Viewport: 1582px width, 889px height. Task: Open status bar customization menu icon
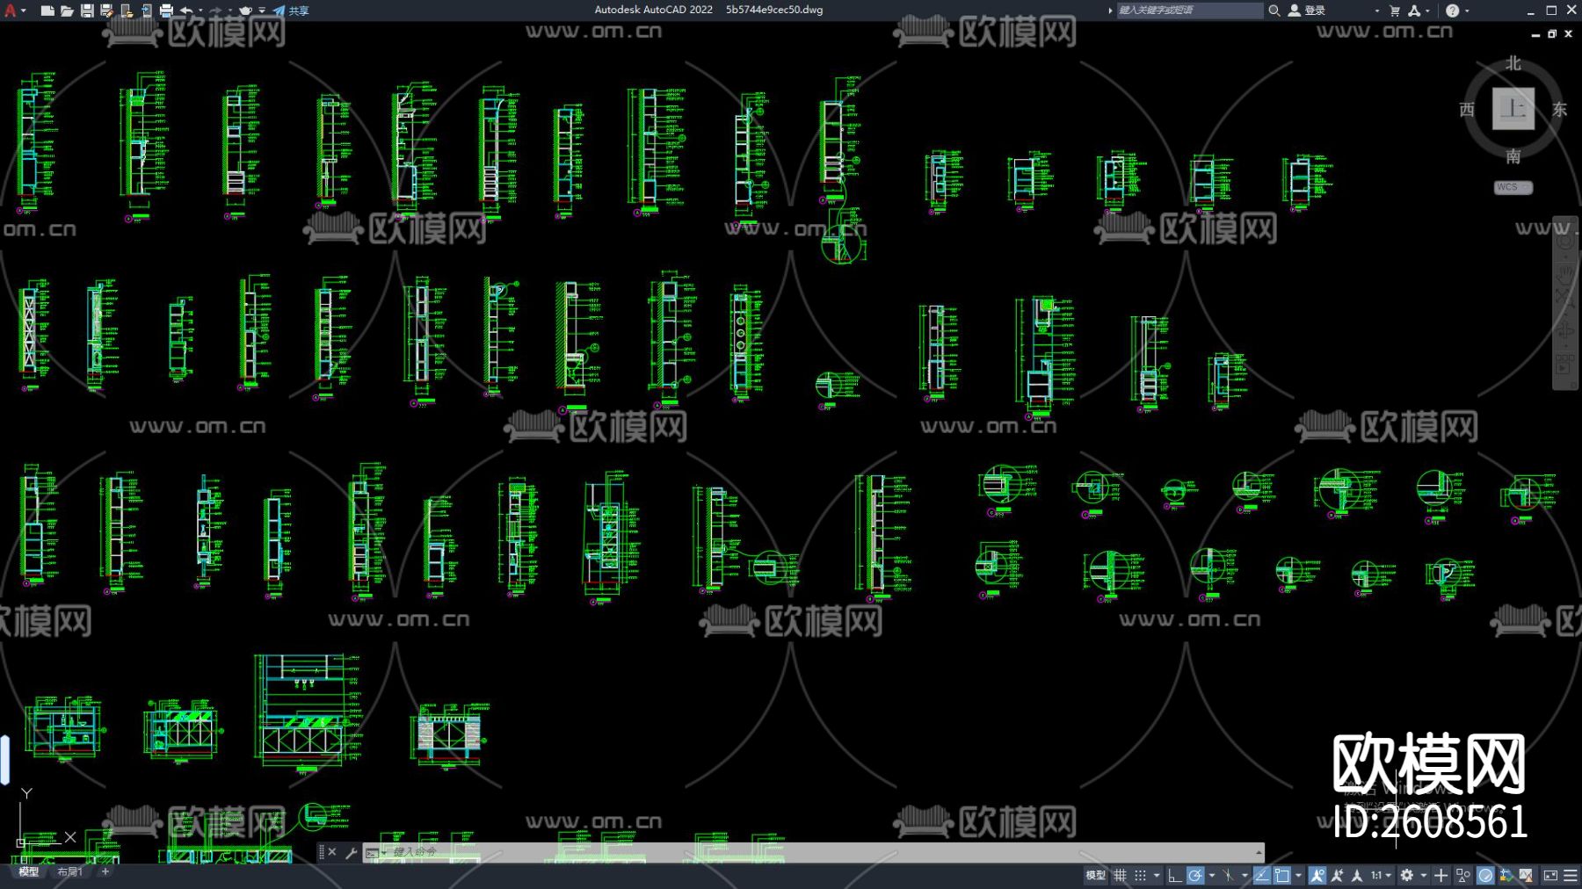[1571, 876]
